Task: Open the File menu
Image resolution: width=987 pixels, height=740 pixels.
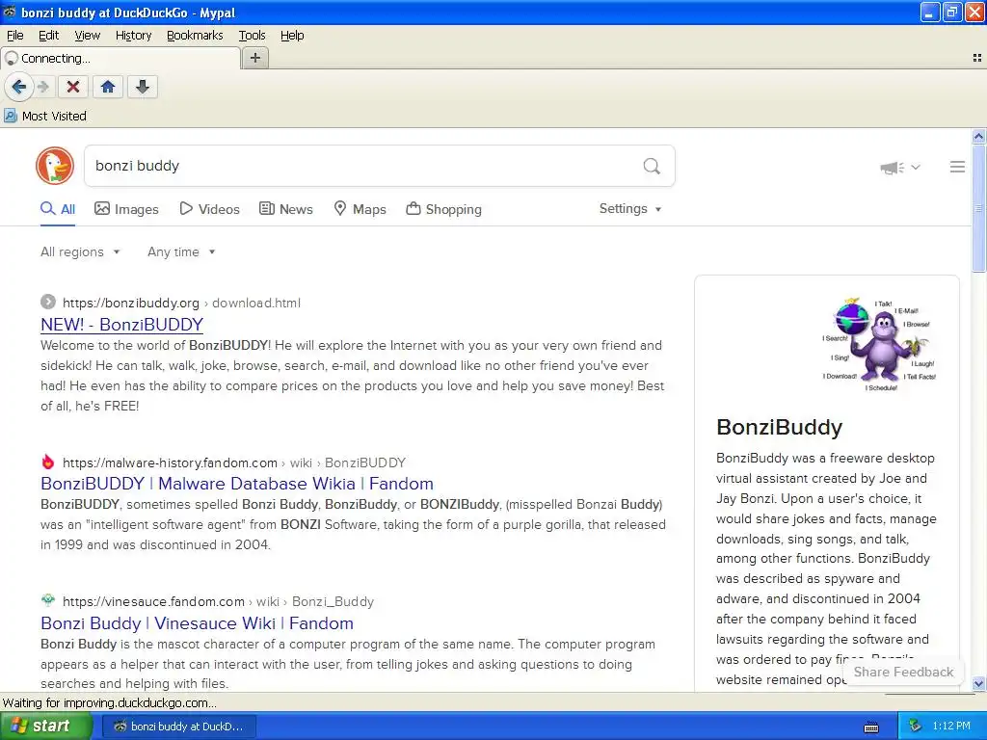Action: pyautogui.click(x=15, y=36)
